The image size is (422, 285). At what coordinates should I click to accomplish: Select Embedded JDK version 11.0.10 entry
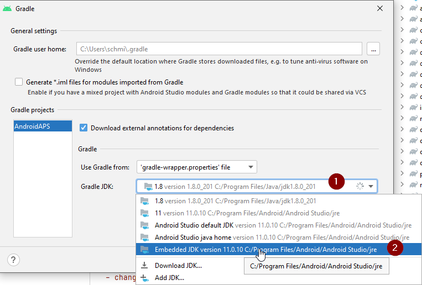pyautogui.click(x=279, y=249)
